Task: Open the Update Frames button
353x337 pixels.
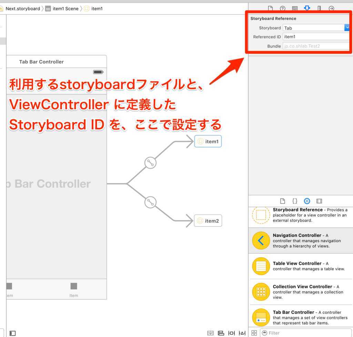Action: (x=211, y=333)
